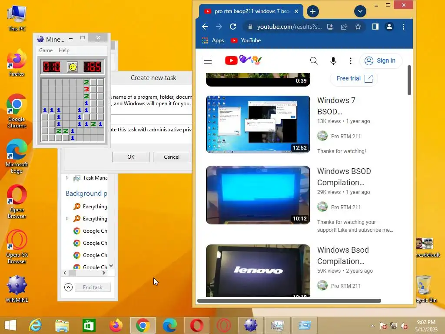This screenshot has width=445, height=334.
Task: Click the Minesweeper smiley face button
Action: pos(73,67)
